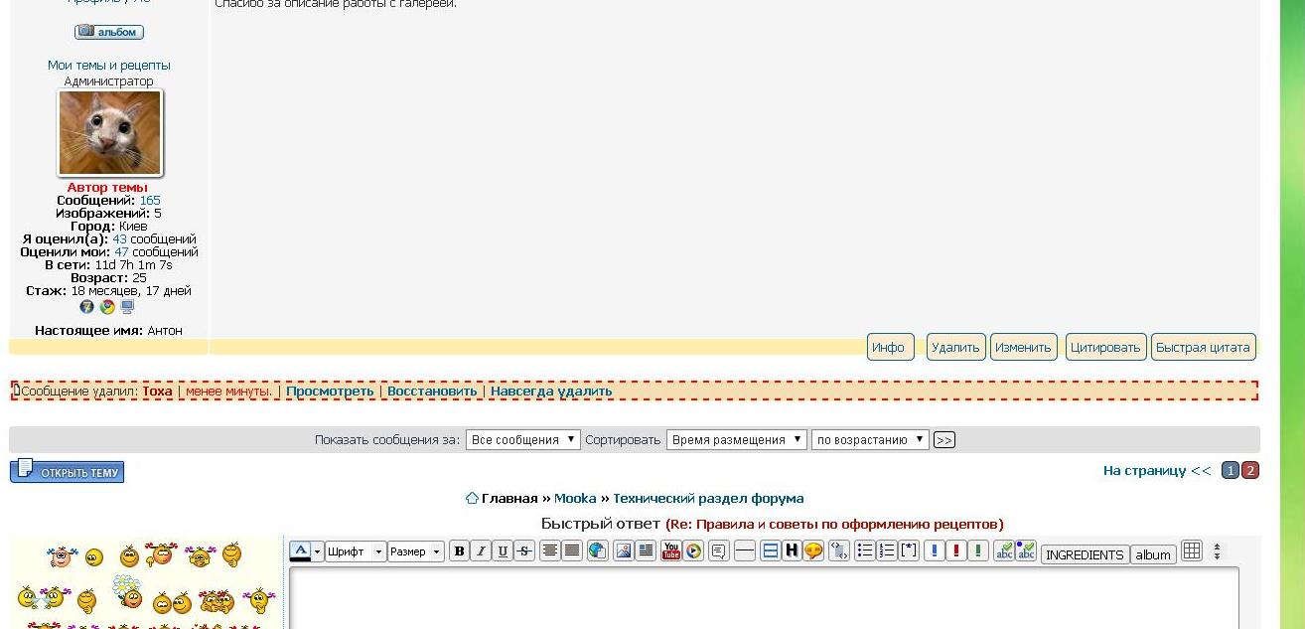
Task: Expand the Все сообщения filter dropdown
Action: [523, 440]
